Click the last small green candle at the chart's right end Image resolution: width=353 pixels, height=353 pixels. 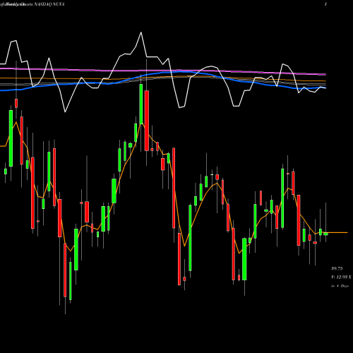click(x=325, y=234)
